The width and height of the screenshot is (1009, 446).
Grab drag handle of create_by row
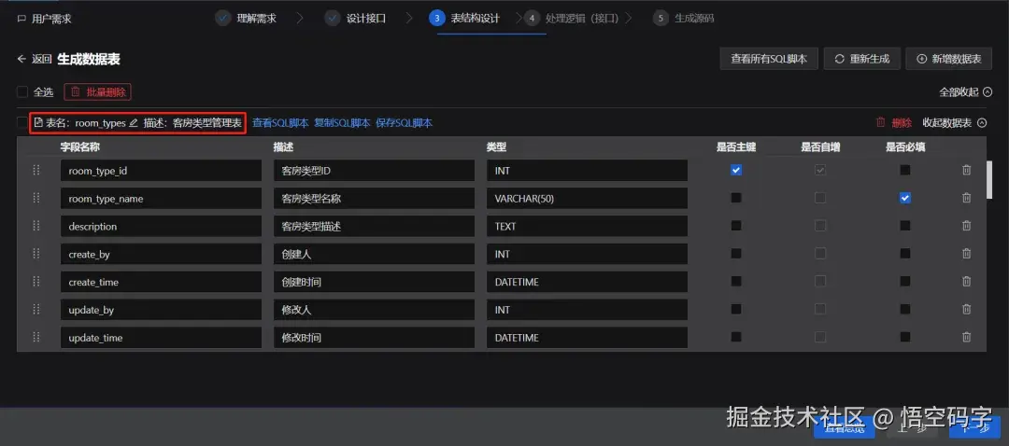click(36, 254)
